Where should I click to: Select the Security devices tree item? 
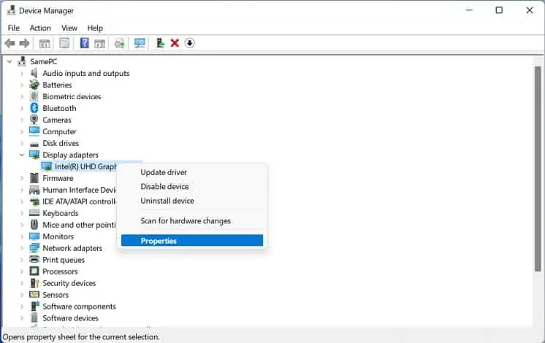click(x=69, y=283)
